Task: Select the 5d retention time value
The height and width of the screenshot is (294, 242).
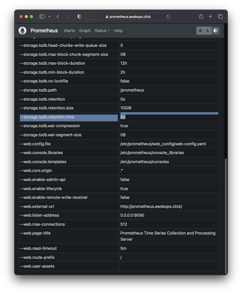Action: [x=123, y=117]
